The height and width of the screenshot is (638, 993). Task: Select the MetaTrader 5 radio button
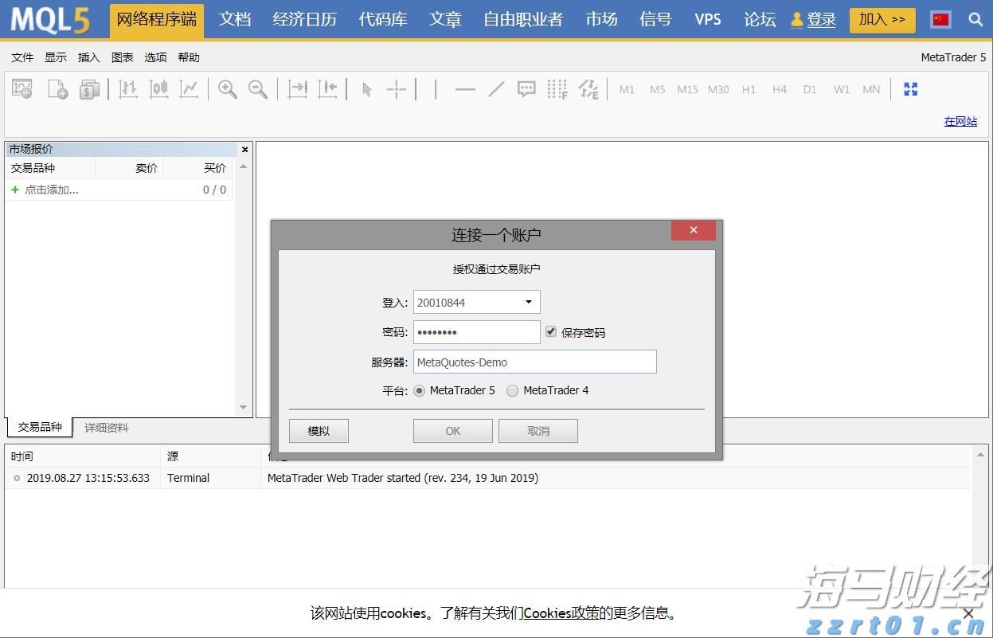click(420, 390)
